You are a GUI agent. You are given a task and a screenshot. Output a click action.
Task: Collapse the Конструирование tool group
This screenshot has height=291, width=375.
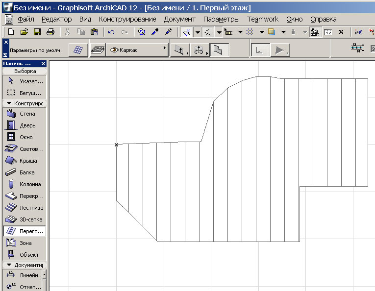click(25, 103)
